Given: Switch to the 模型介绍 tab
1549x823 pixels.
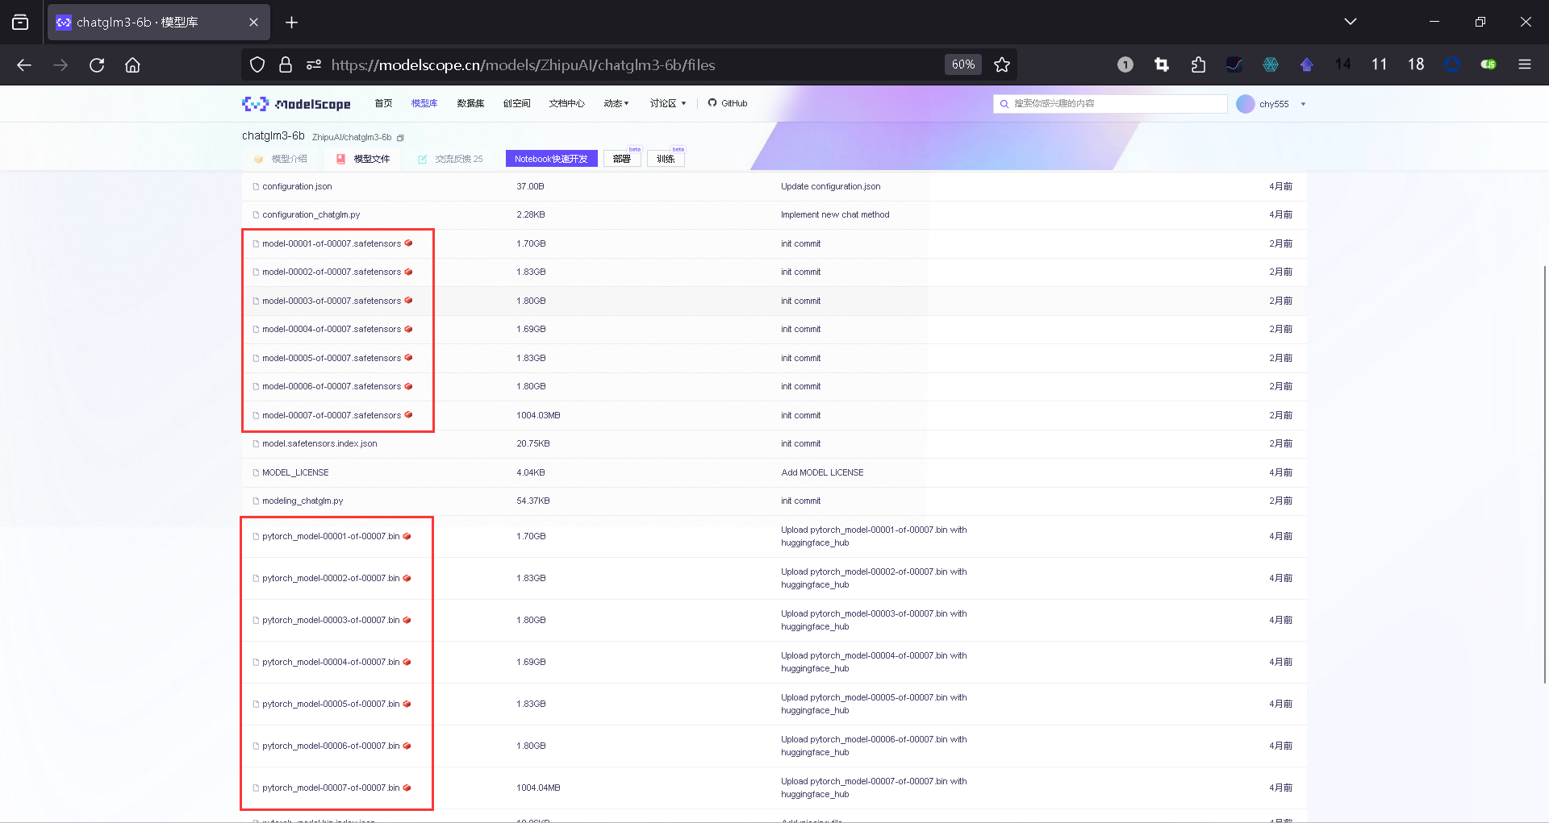Looking at the screenshot, I should [x=281, y=159].
